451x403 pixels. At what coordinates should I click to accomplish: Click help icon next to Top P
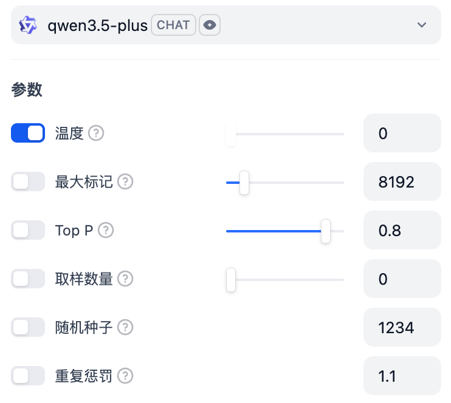coord(106,231)
